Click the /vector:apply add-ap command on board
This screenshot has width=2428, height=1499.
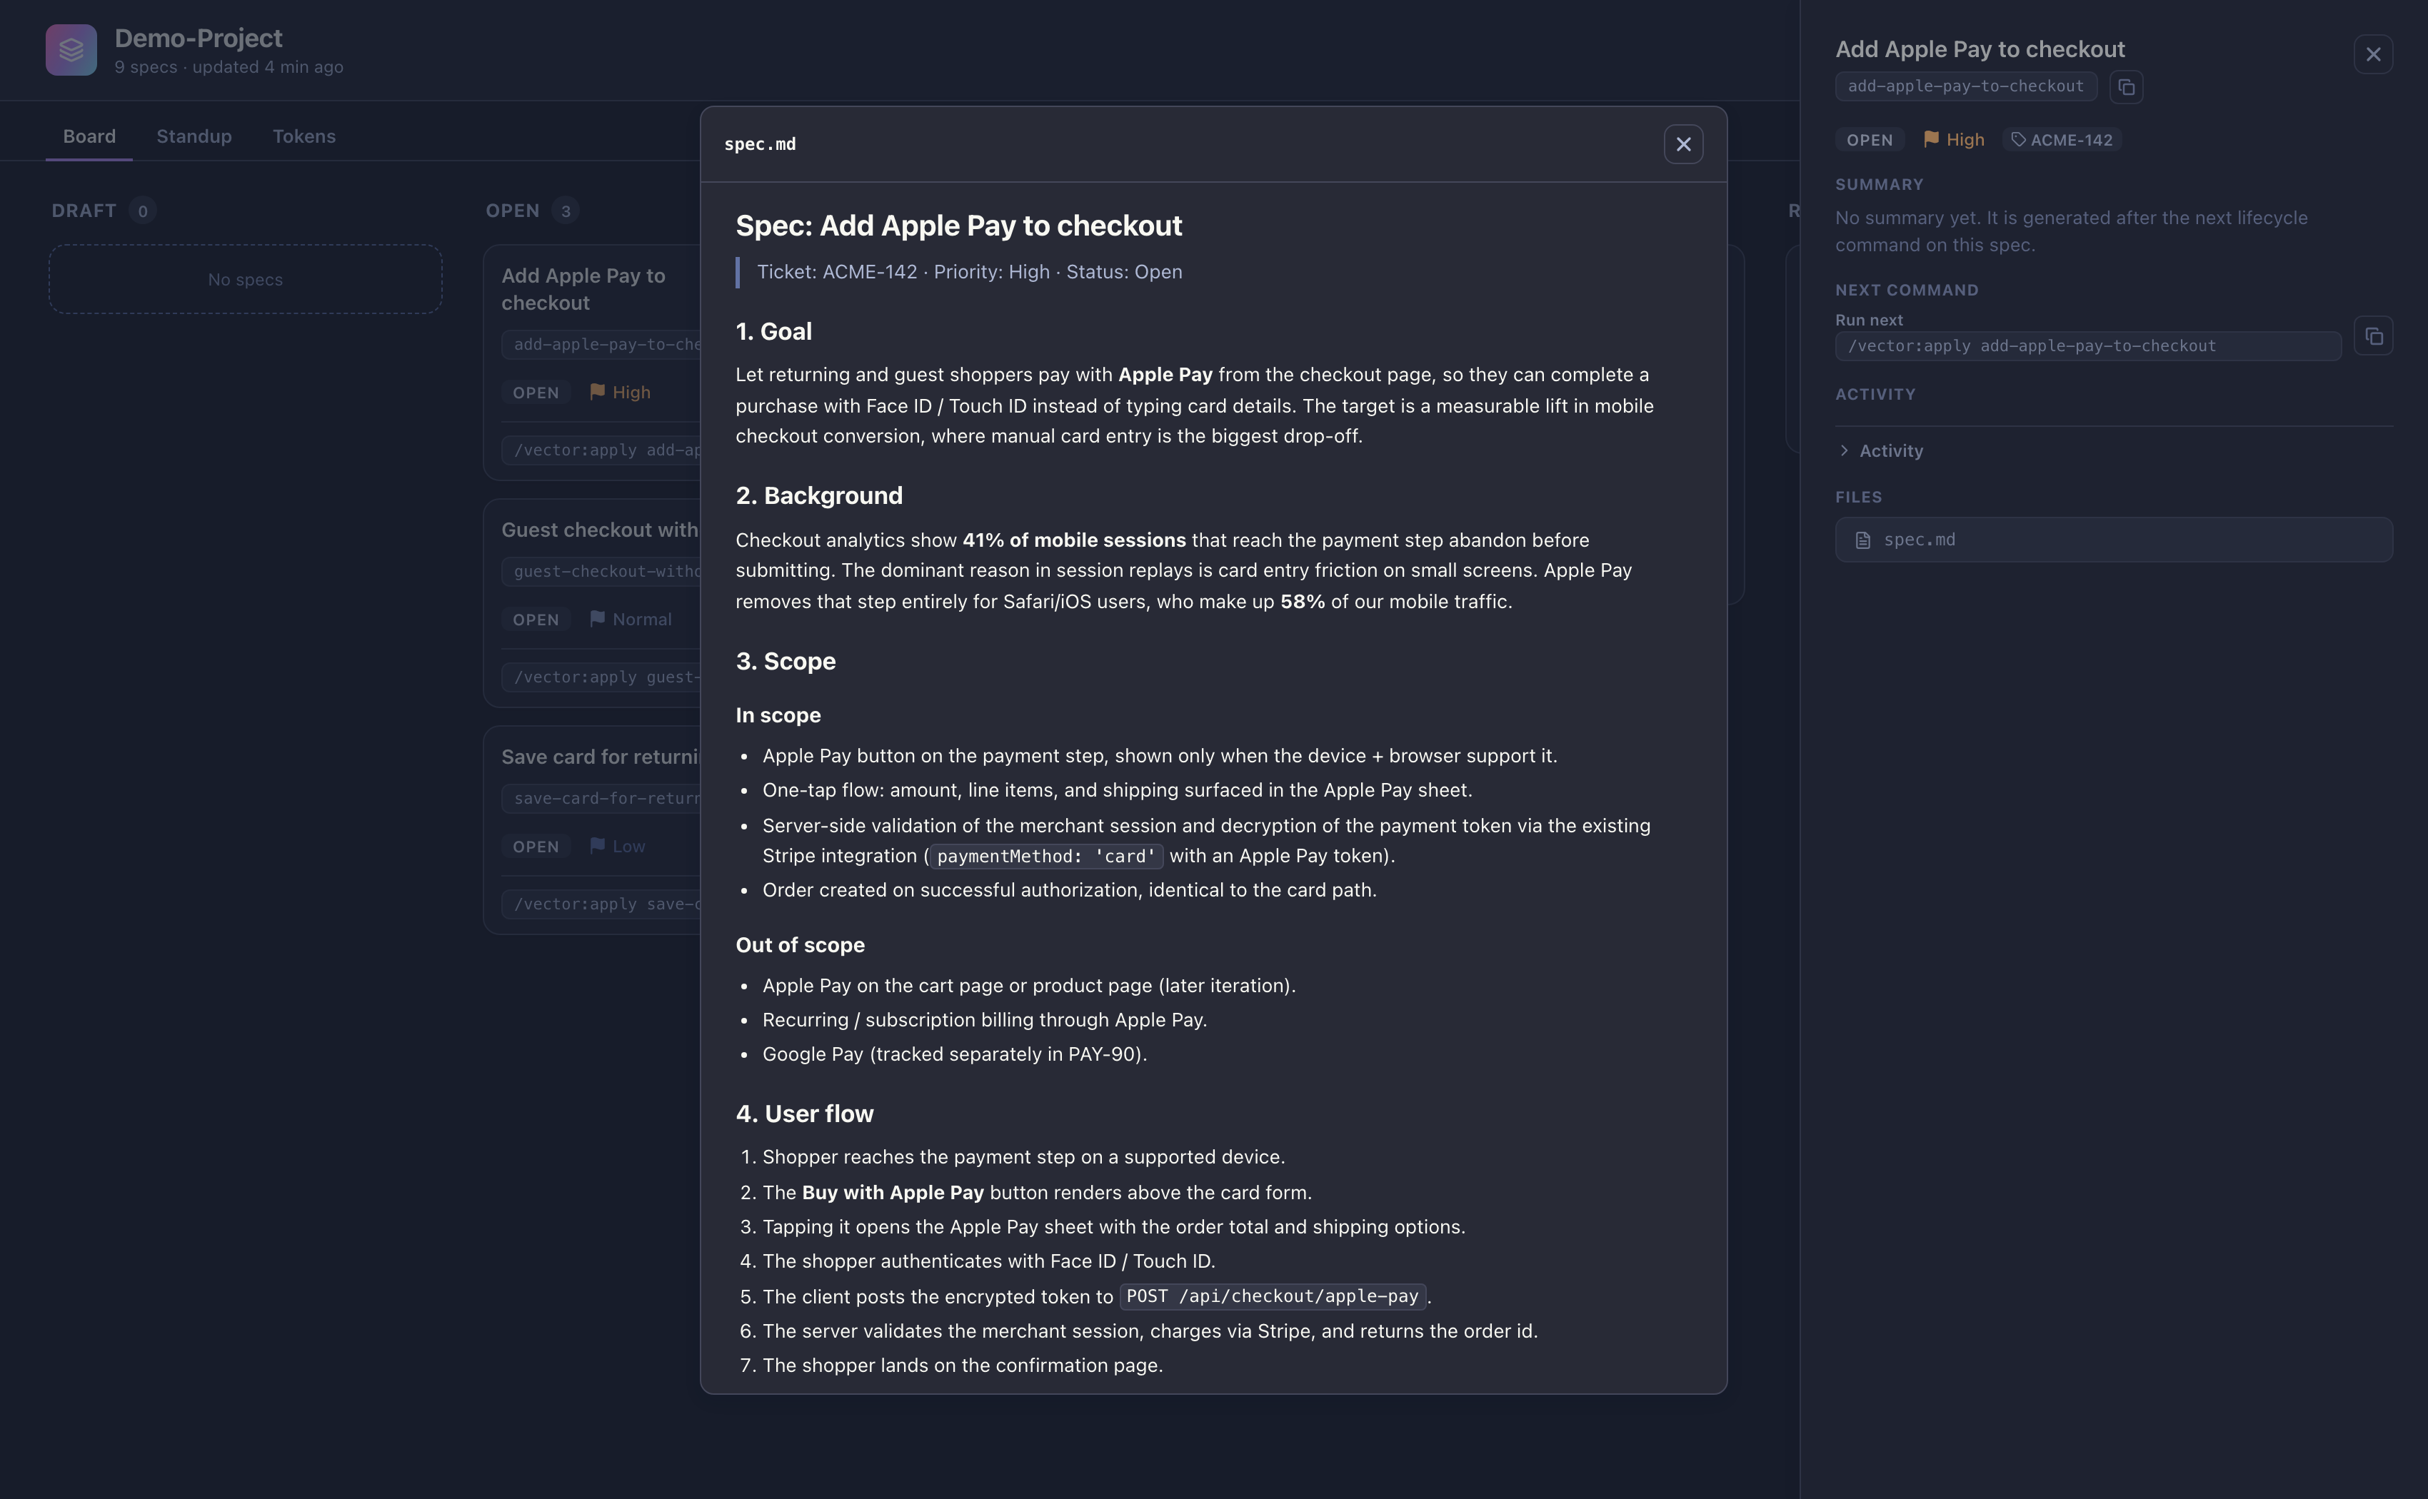pyautogui.click(x=601, y=451)
